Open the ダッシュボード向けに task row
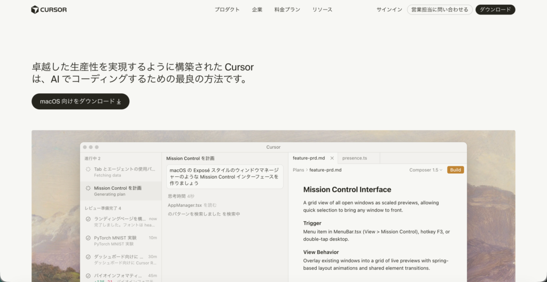547x282 pixels. click(x=121, y=260)
